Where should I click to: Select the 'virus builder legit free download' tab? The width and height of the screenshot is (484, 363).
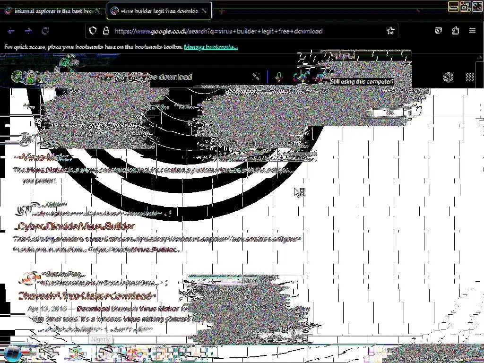pos(159,11)
